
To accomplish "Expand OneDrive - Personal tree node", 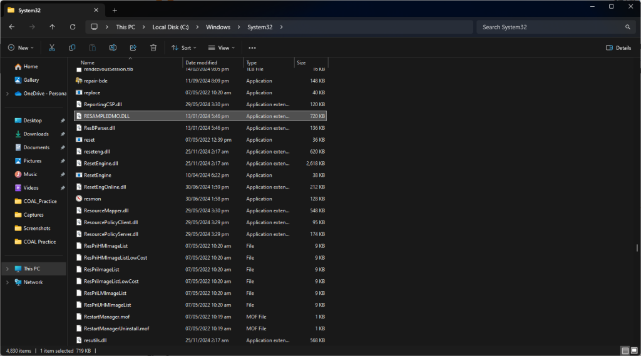I will click(8, 94).
